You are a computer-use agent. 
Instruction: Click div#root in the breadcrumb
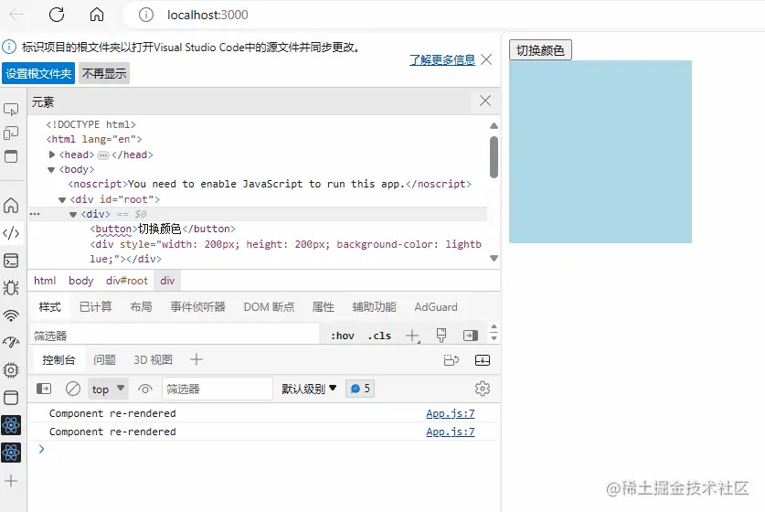point(127,281)
